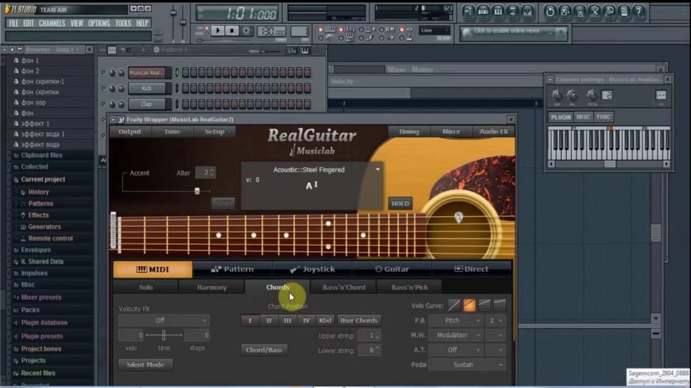Open the project info document icon
Viewport: 691px width, 388px height.
(x=624, y=11)
